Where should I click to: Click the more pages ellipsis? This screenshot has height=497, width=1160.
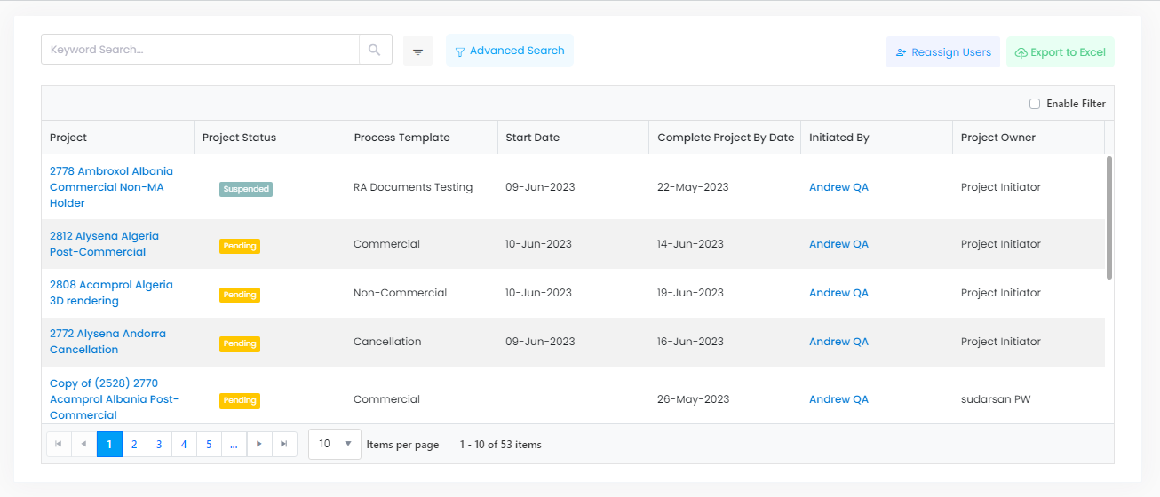[234, 444]
